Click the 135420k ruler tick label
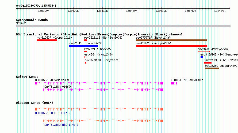The height and width of the screenshot is (133, 238). tap(132, 11)
